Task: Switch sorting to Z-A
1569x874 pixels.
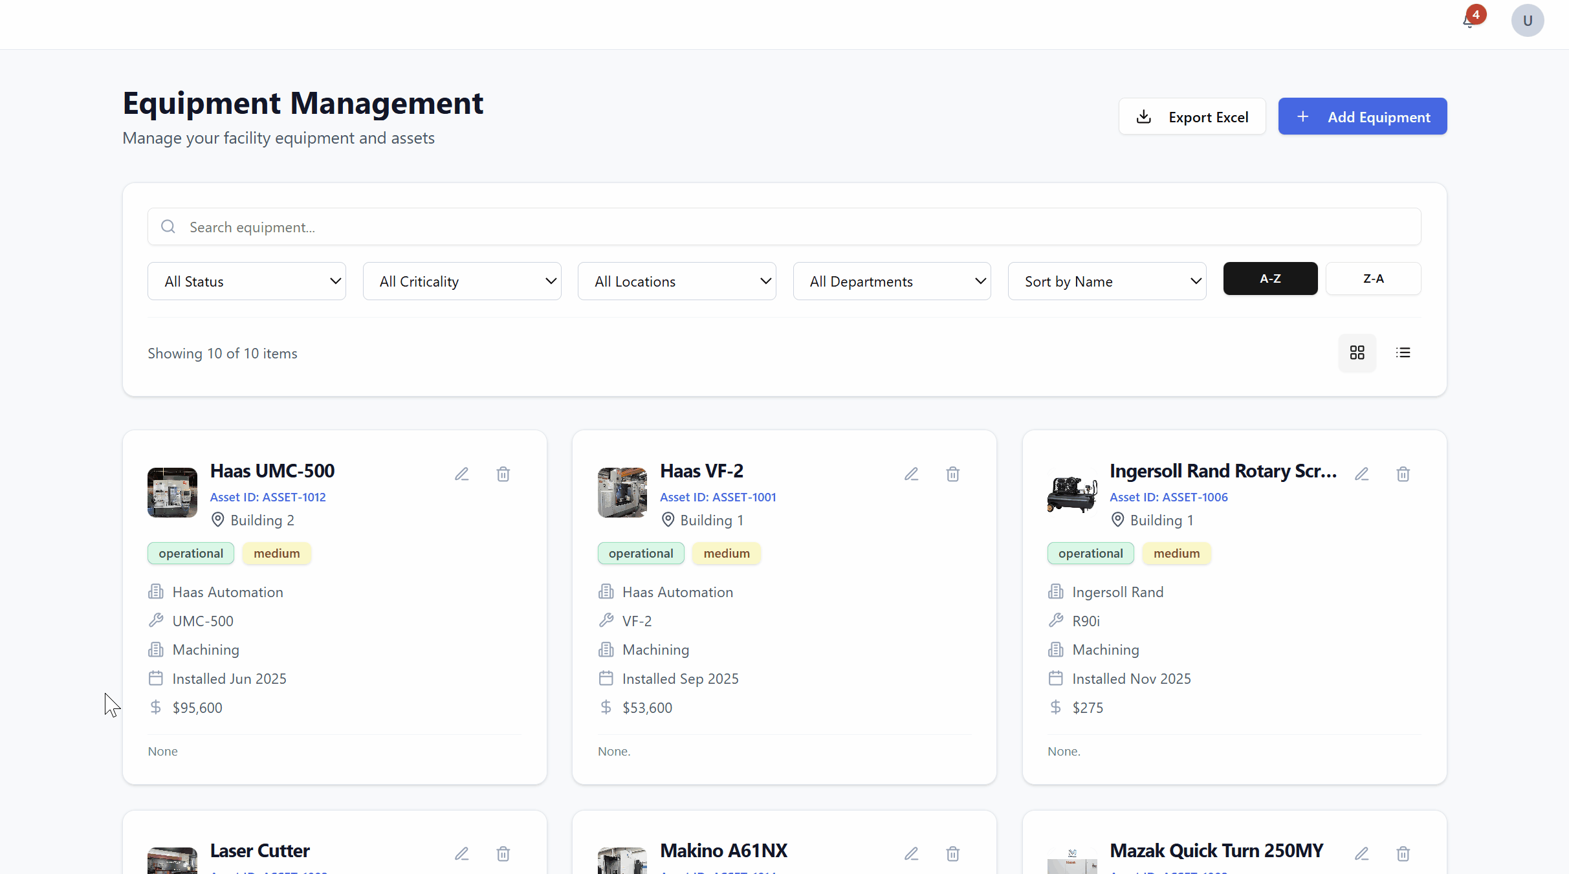Action: [x=1373, y=278]
